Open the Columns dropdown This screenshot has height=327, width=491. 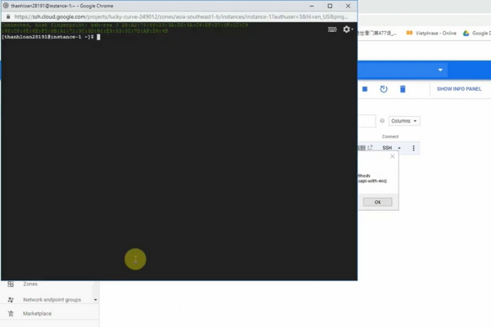click(x=404, y=121)
